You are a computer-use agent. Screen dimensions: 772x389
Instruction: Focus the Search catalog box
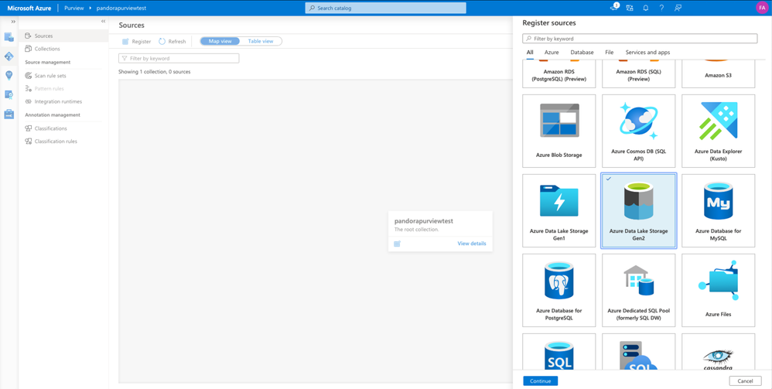point(385,8)
